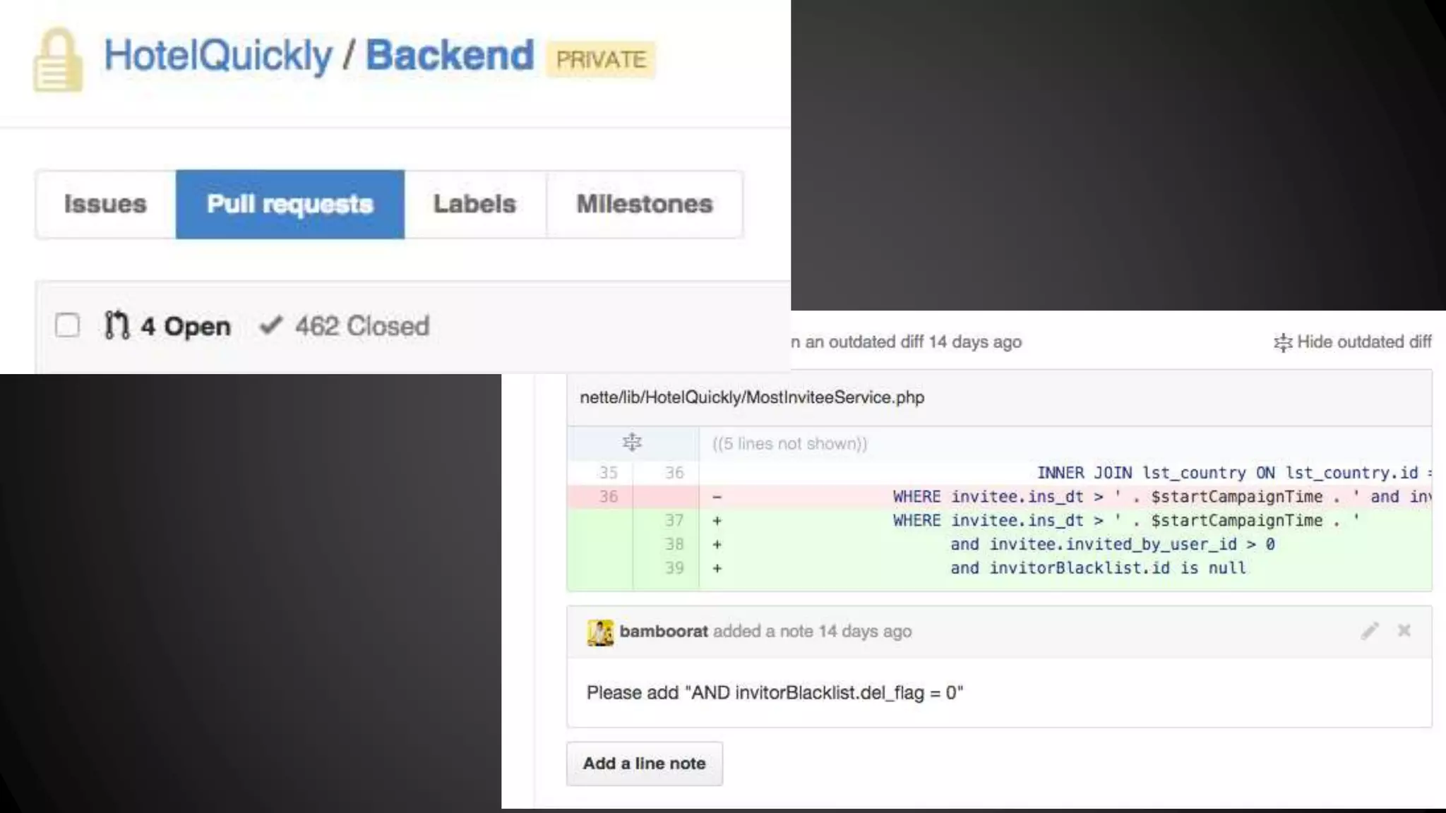Open the bamboorat user profile link

click(x=663, y=631)
